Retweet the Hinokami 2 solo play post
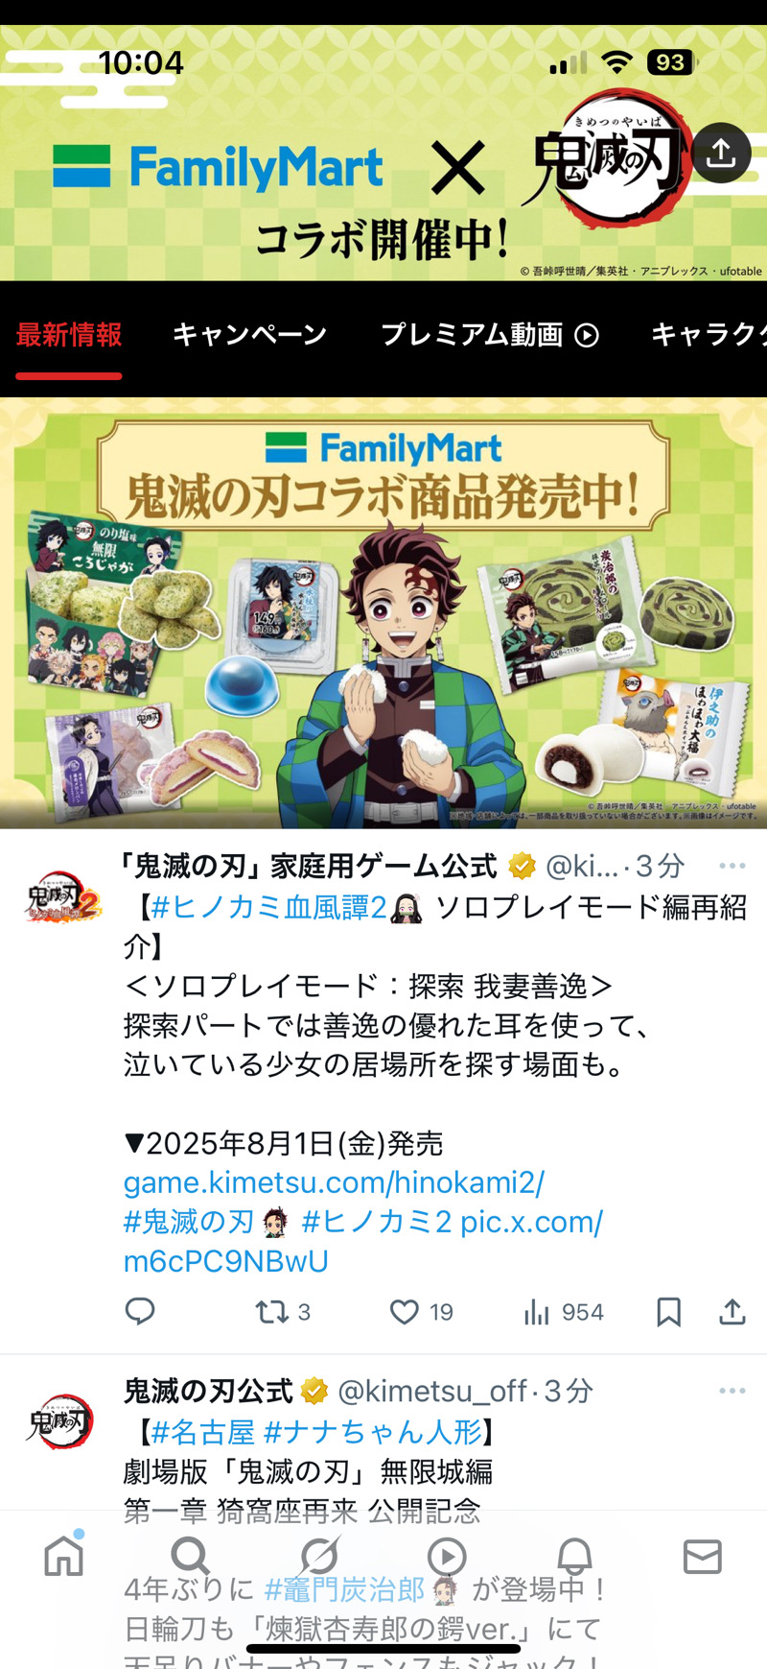This screenshot has width=767, height=1669. click(x=282, y=1311)
